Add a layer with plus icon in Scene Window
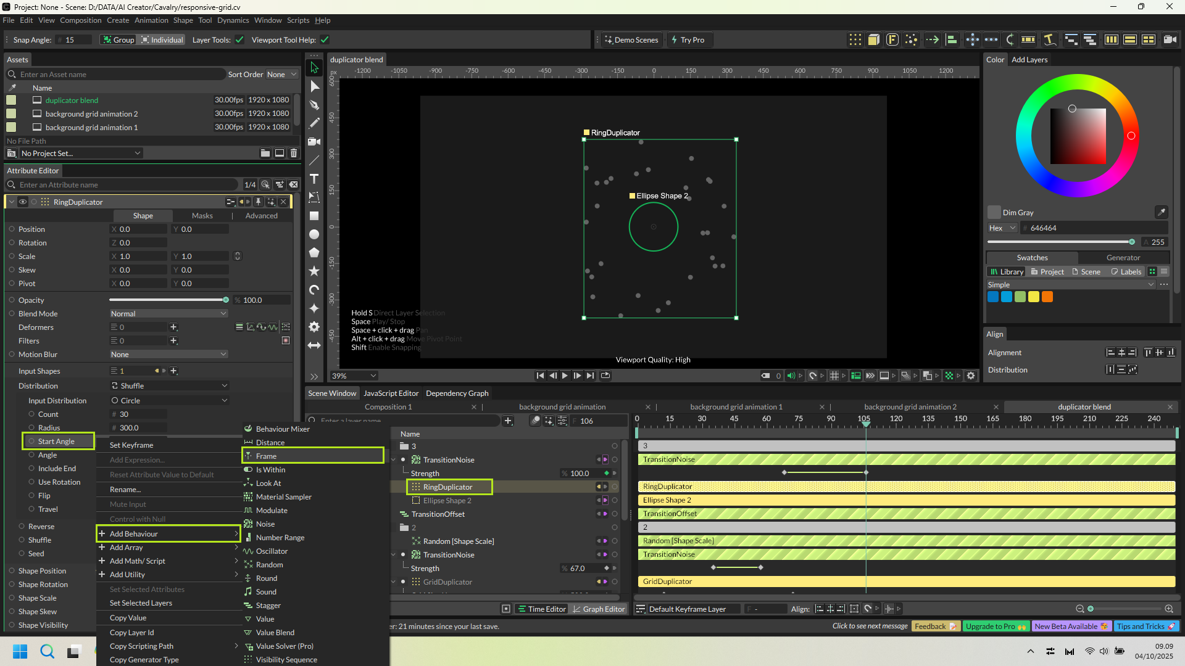The image size is (1185, 666). pyautogui.click(x=508, y=421)
